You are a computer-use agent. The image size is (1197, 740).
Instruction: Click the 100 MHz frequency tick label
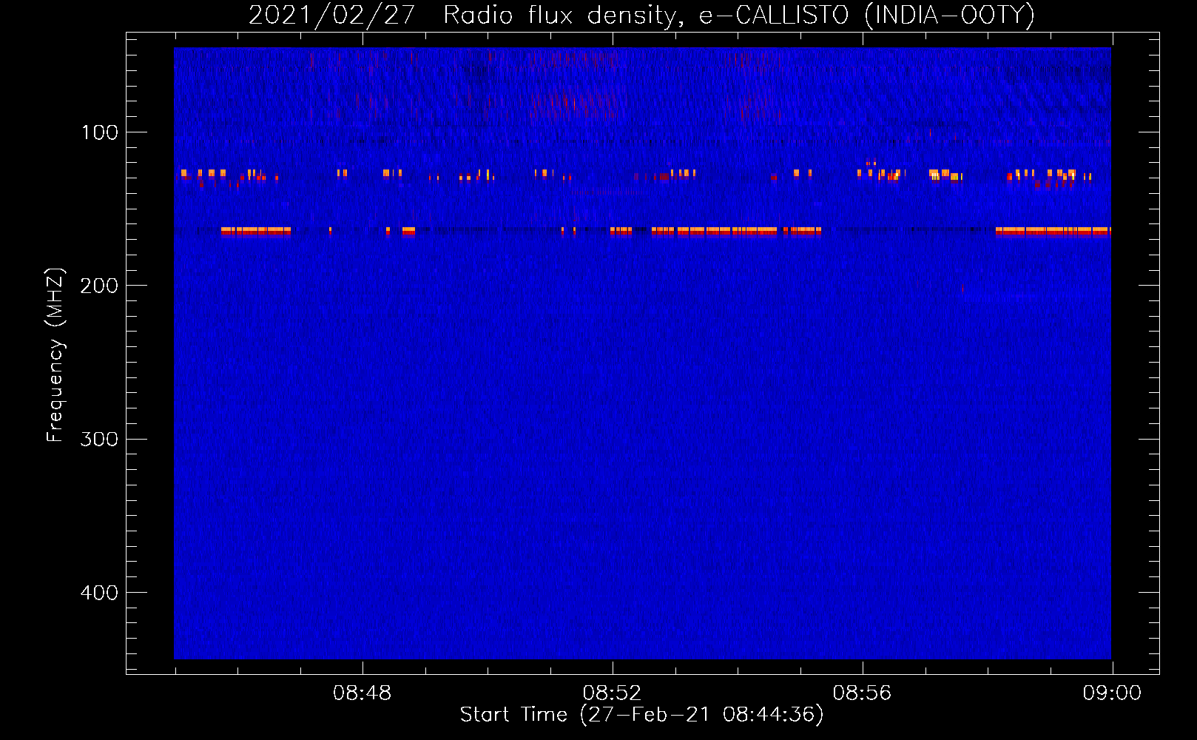tap(99, 132)
